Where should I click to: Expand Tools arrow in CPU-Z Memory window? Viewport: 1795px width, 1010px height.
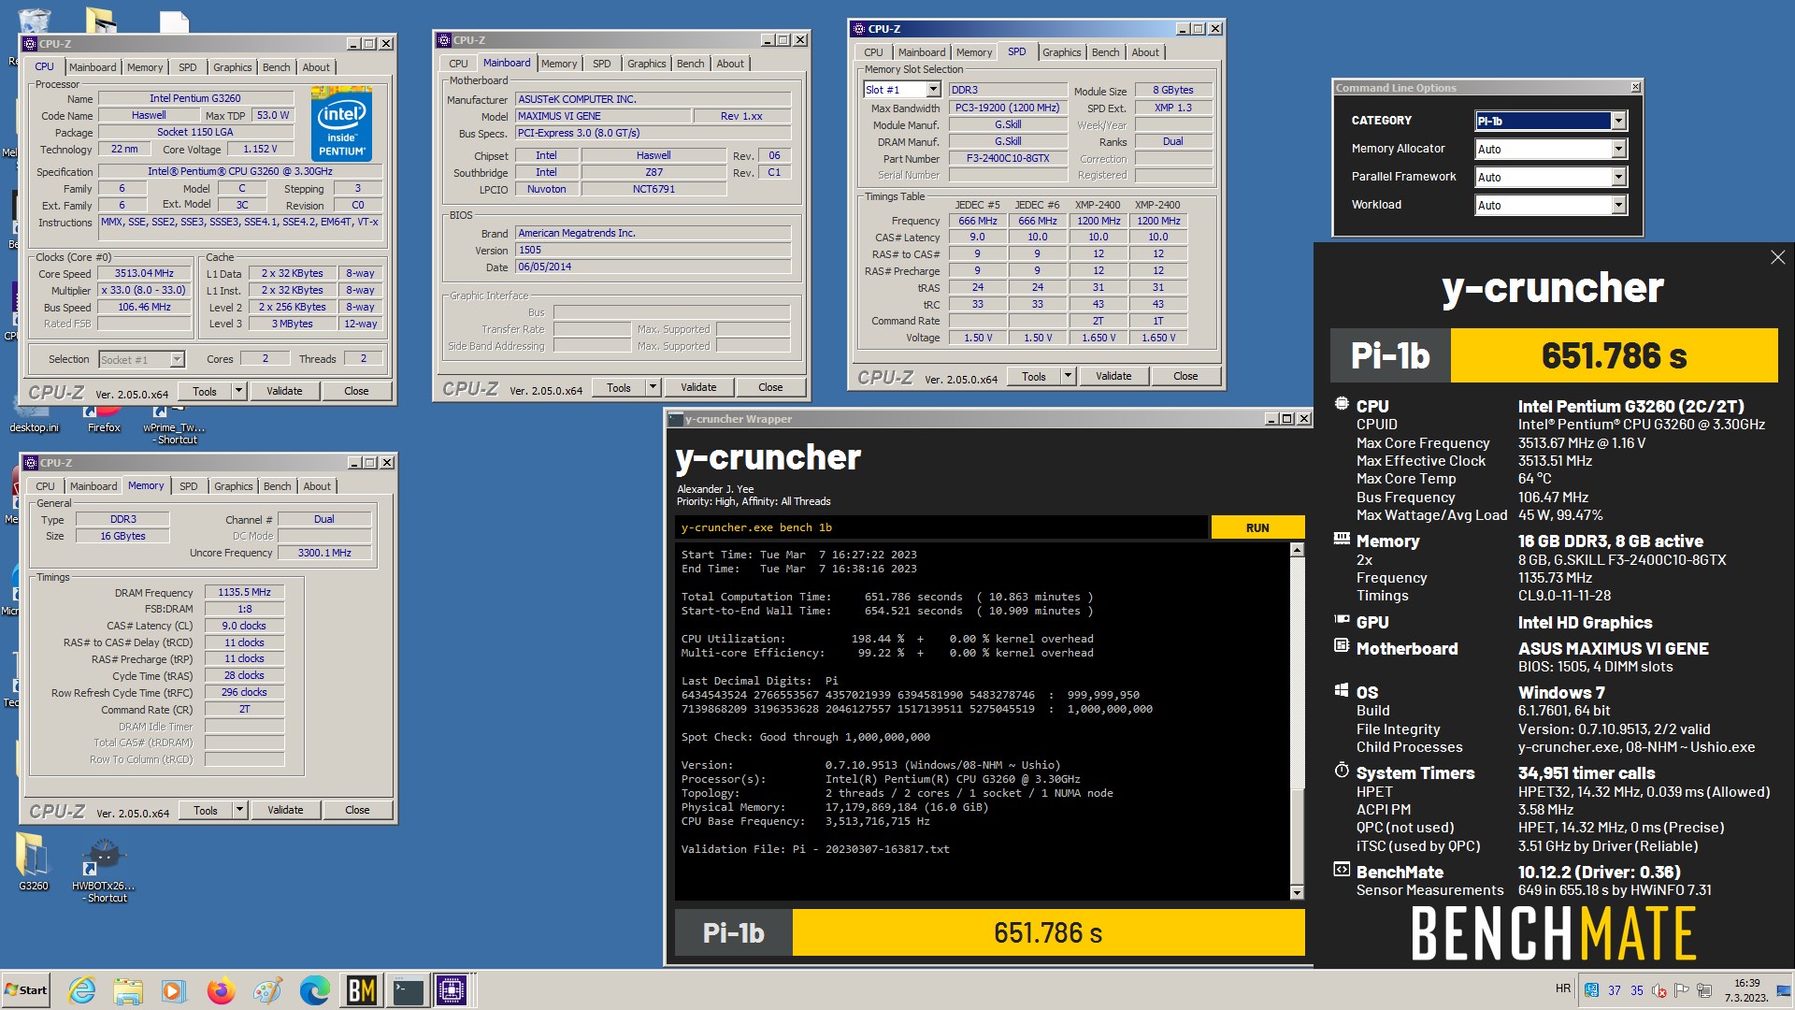click(x=239, y=810)
